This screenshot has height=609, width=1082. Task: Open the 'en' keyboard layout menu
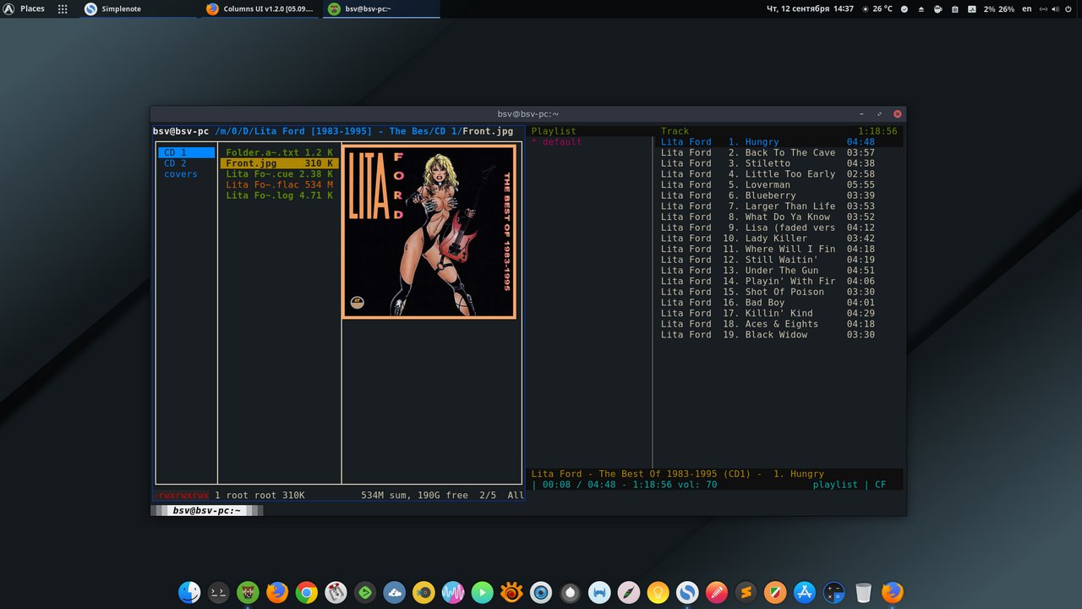(1026, 8)
